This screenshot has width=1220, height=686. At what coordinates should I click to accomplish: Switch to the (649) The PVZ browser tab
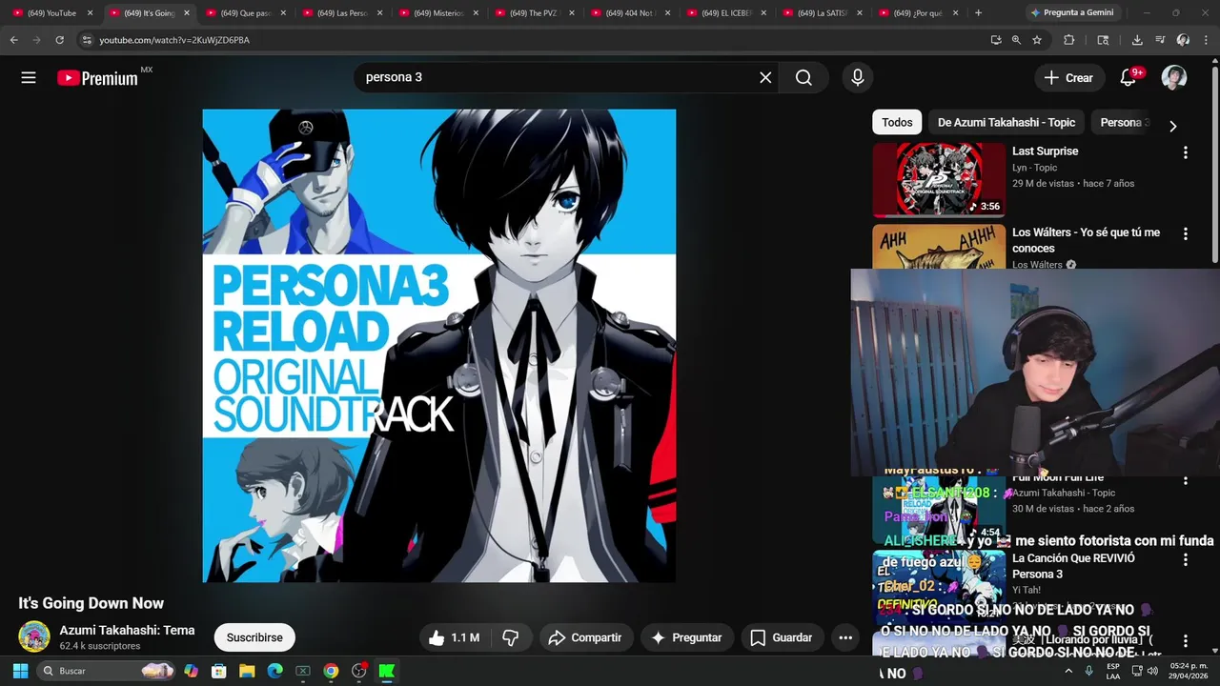coord(534,13)
